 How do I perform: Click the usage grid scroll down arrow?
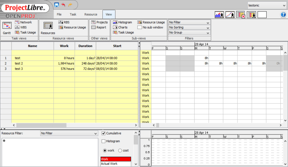click(x=285, y=121)
